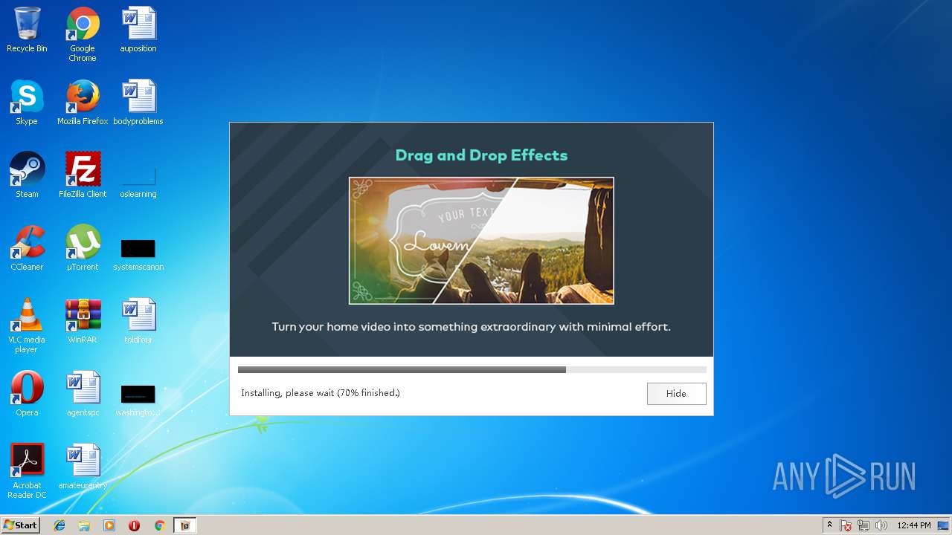Show hidden system tray icons

(829, 525)
